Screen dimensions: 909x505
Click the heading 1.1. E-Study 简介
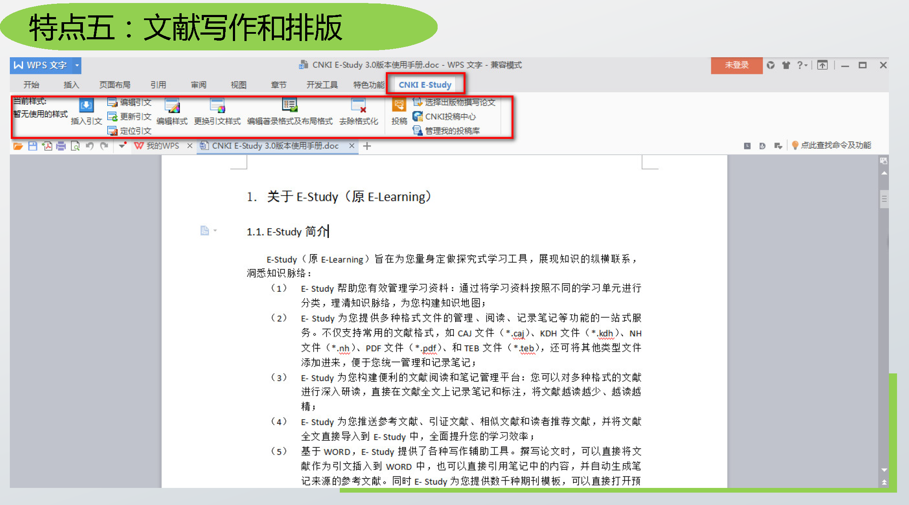pyautogui.click(x=288, y=232)
